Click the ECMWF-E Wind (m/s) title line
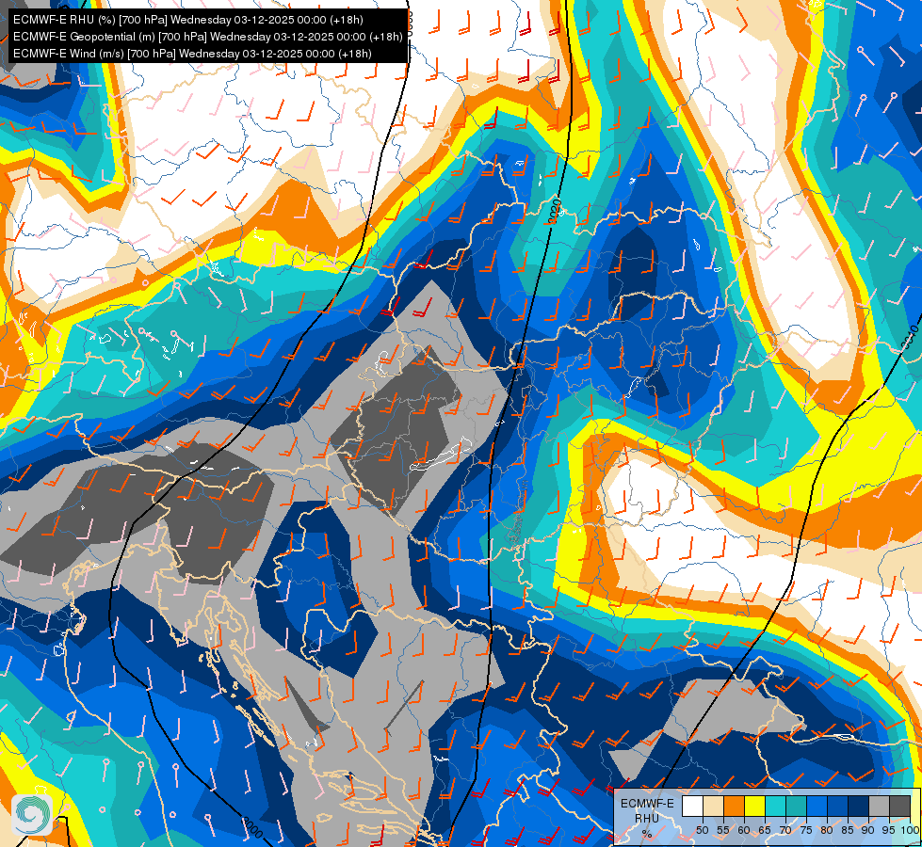Image resolution: width=922 pixels, height=847 pixels. click(x=192, y=54)
